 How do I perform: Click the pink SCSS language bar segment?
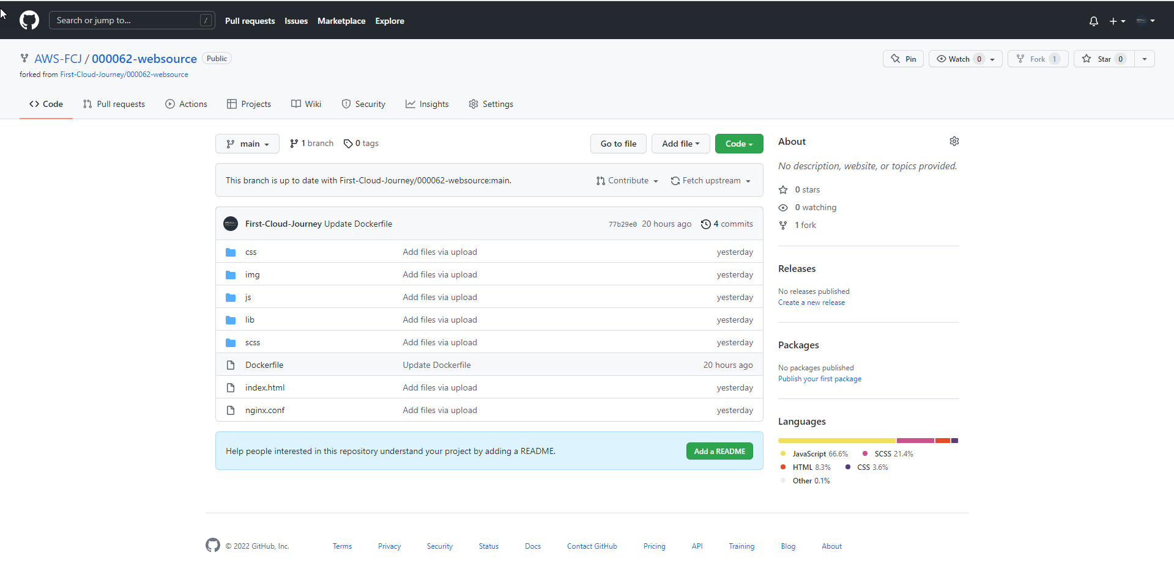tap(916, 441)
